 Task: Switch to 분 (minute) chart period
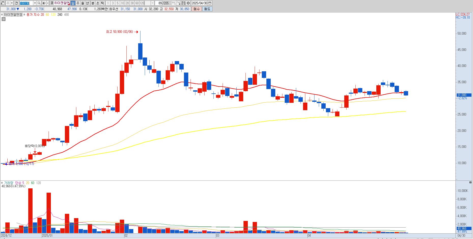click(x=93, y=3)
